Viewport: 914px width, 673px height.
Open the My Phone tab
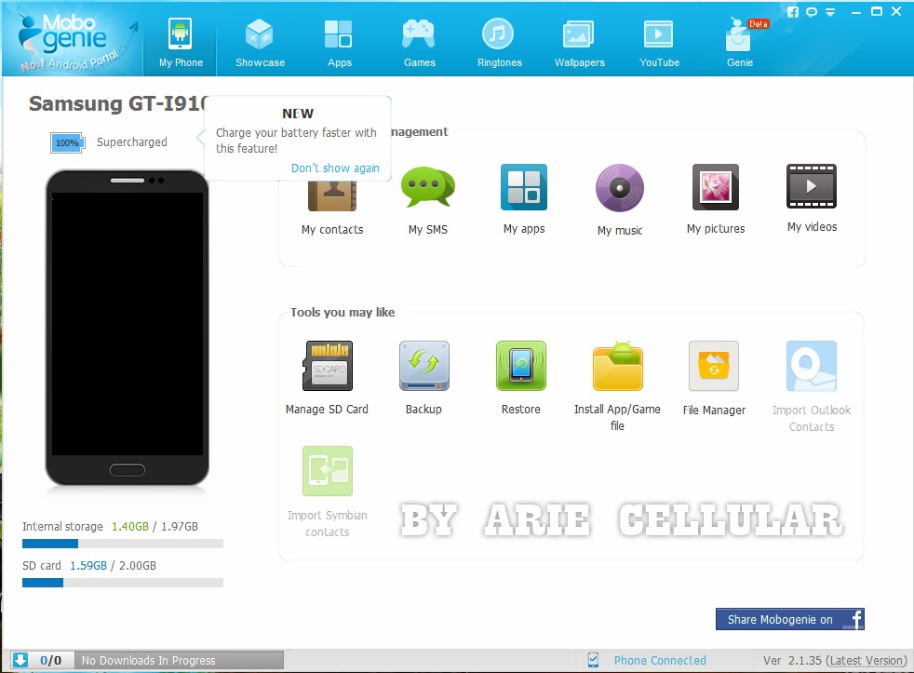point(181,42)
